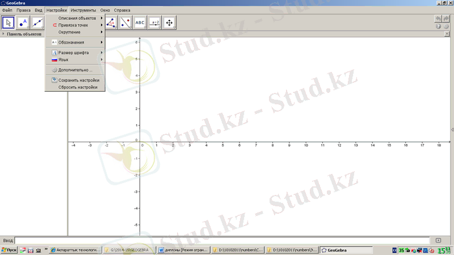Show hidden quick launch icons chevron
The image size is (454, 255).
pos(46,249)
